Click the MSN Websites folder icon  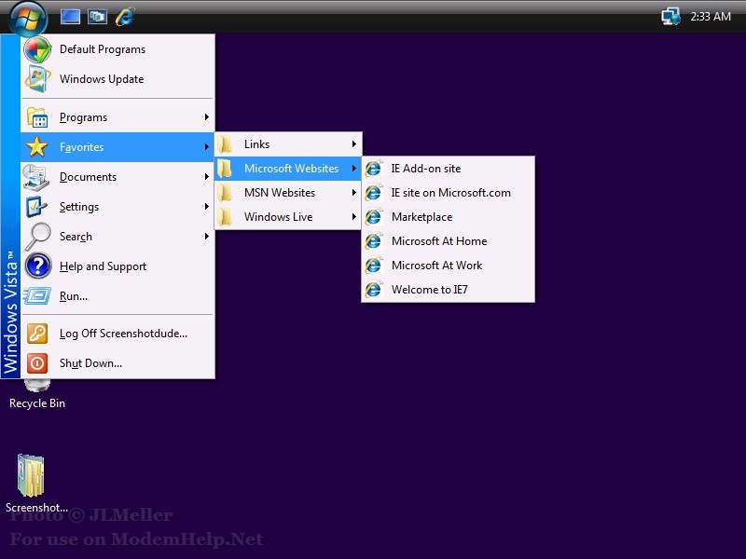(225, 193)
